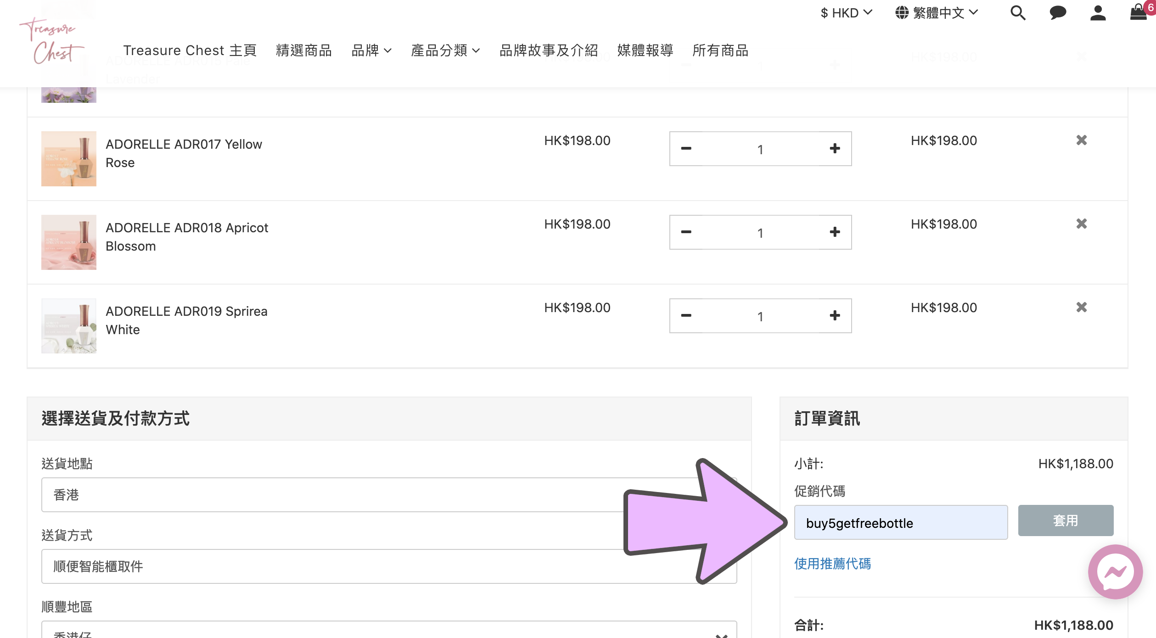Go to 所有商品 page
Viewport: 1156px width, 638px height.
[x=720, y=50]
